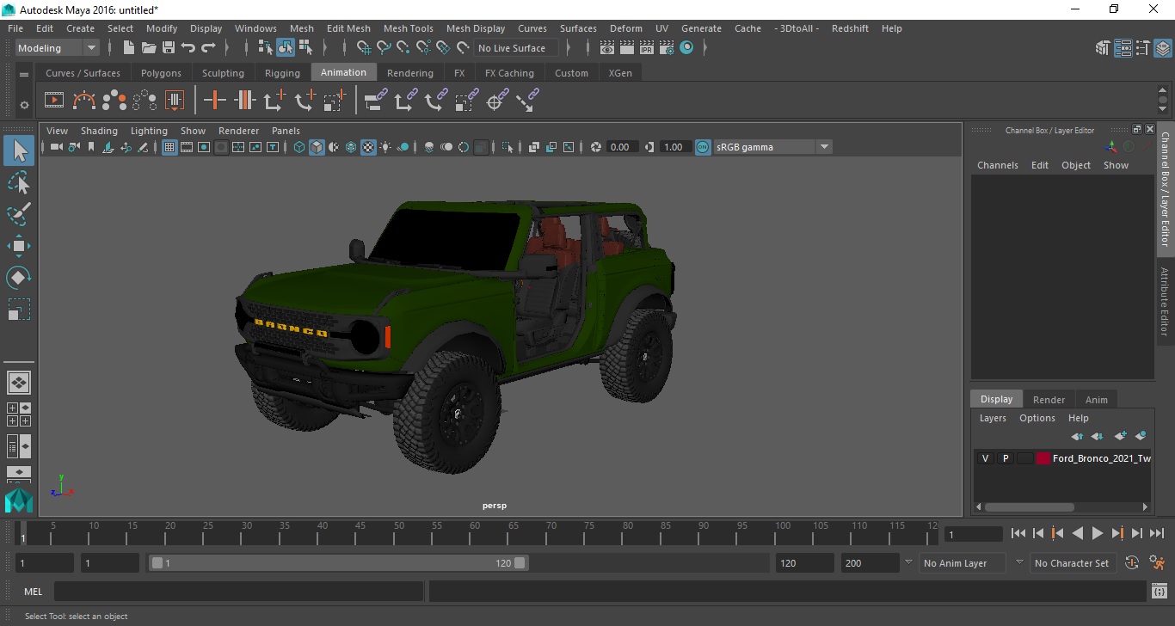Click the Set Key shelf icon
Viewport: 1175px width, 626px height.
[214, 101]
